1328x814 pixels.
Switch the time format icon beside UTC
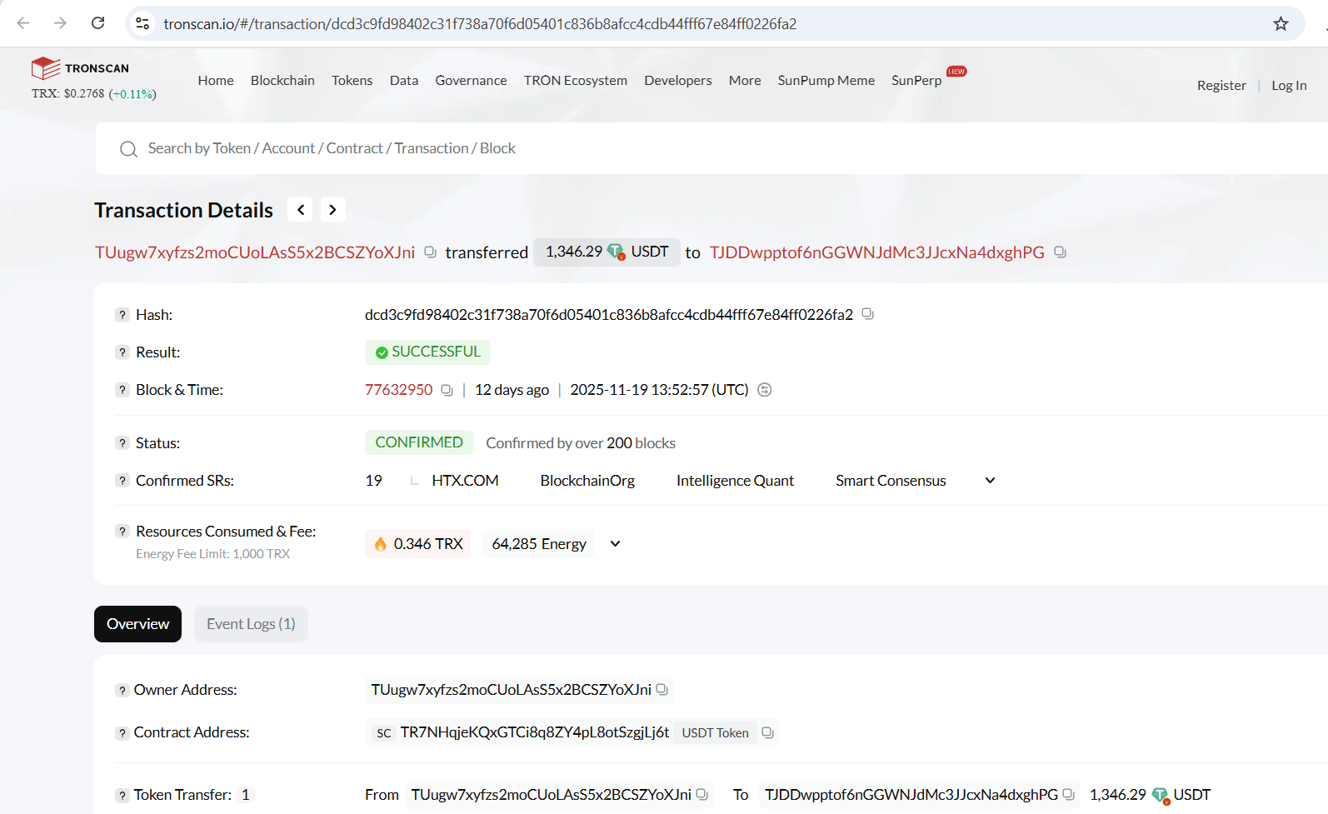765,390
